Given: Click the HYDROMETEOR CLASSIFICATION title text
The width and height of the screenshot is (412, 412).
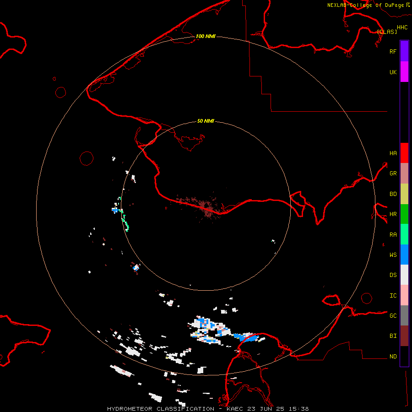Looking at the screenshot, I should click(161, 409).
